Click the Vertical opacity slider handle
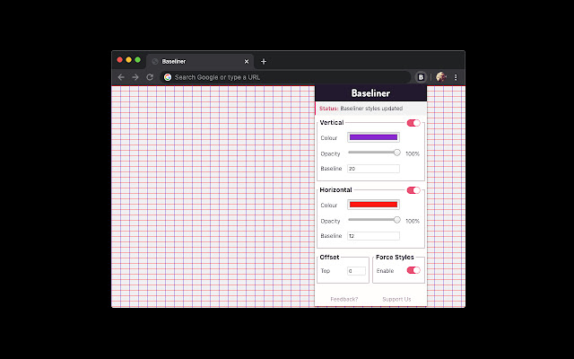The width and height of the screenshot is (574, 359). coord(397,153)
